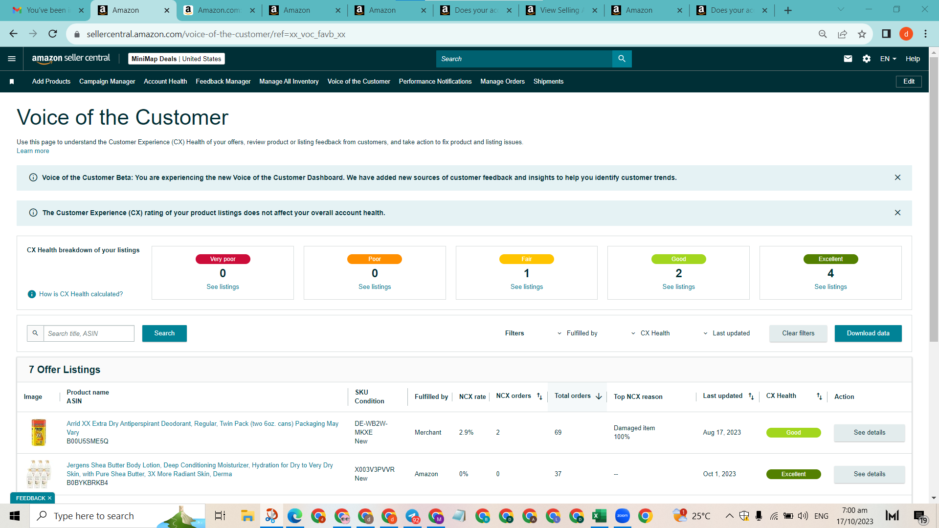Open the Chrome three-dot menu
The image size is (939, 528).
click(925, 34)
